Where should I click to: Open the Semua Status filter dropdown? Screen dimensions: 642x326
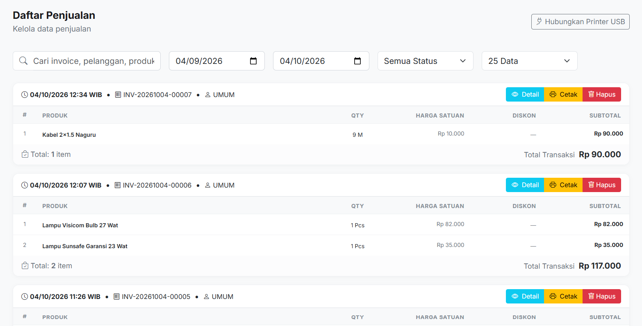tap(425, 61)
